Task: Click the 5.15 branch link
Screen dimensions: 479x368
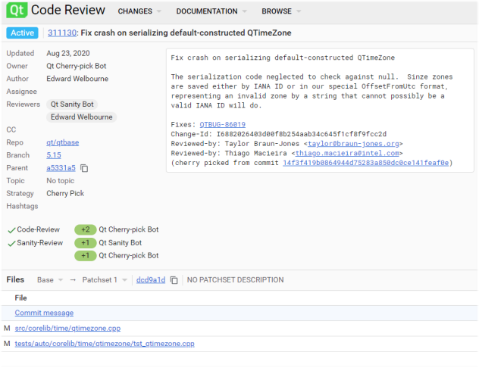Action: (53, 155)
